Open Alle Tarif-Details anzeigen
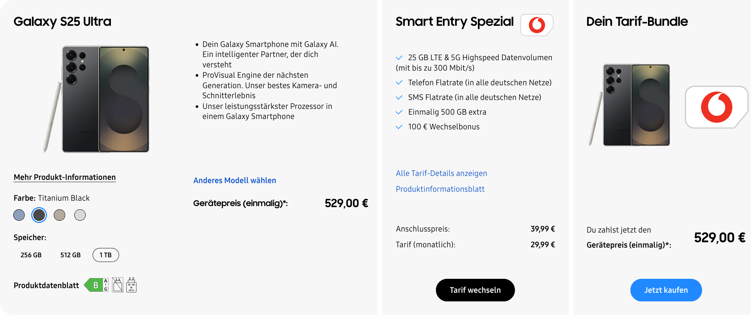The height and width of the screenshot is (315, 751). click(x=441, y=173)
